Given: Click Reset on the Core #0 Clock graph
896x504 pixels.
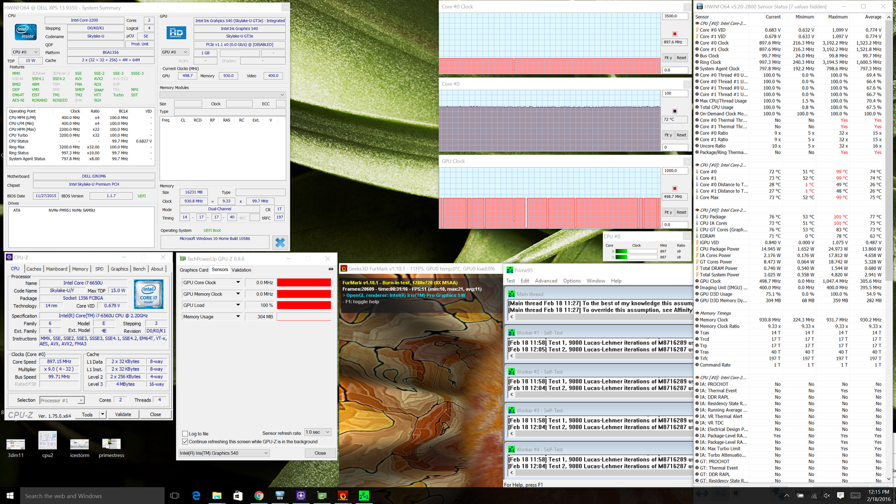Looking at the screenshot, I should tap(681, 58).
